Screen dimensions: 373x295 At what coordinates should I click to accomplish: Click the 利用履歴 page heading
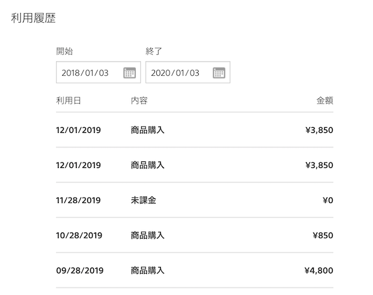pyautogui.click(x=33, y=18)
